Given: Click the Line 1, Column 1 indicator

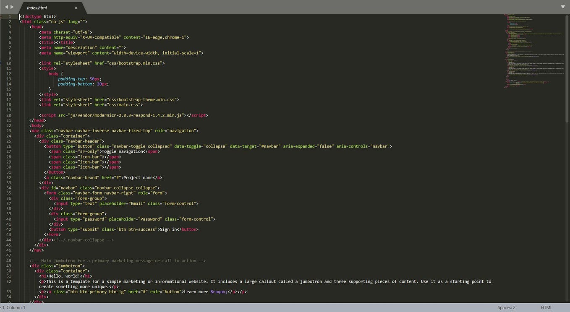Looking at the screenshot, I should pyautogui.click(x=13, y=307).
